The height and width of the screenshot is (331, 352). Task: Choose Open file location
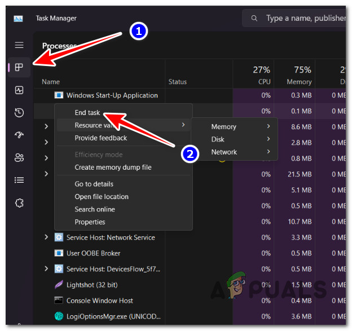point(102,197)
